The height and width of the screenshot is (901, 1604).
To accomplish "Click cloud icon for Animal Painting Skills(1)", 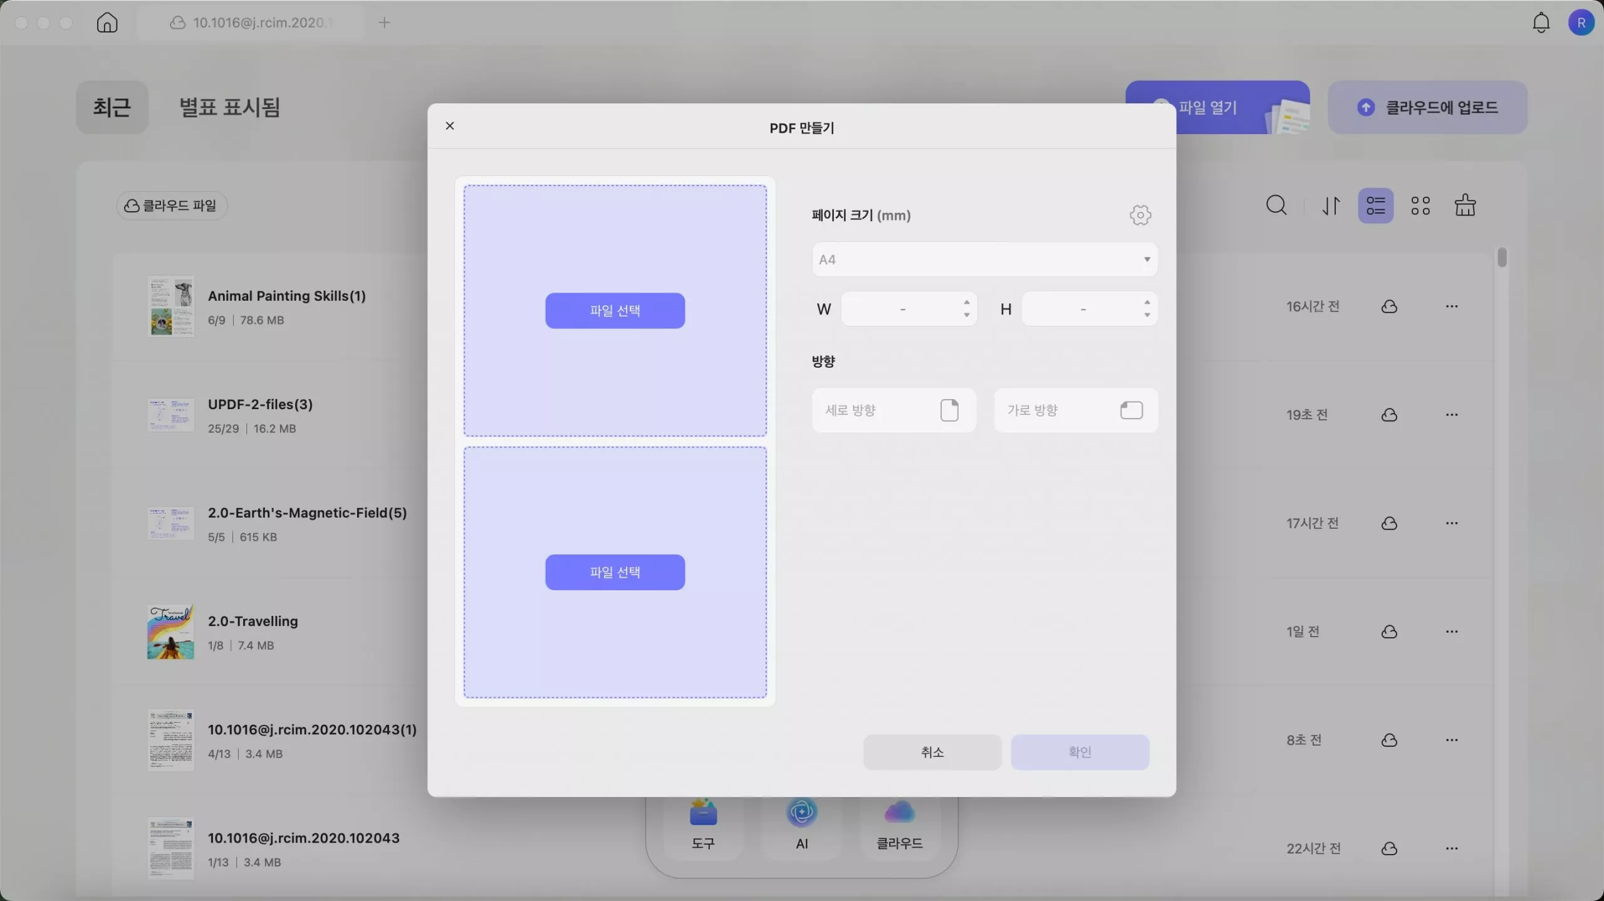I will (1389, 306).
